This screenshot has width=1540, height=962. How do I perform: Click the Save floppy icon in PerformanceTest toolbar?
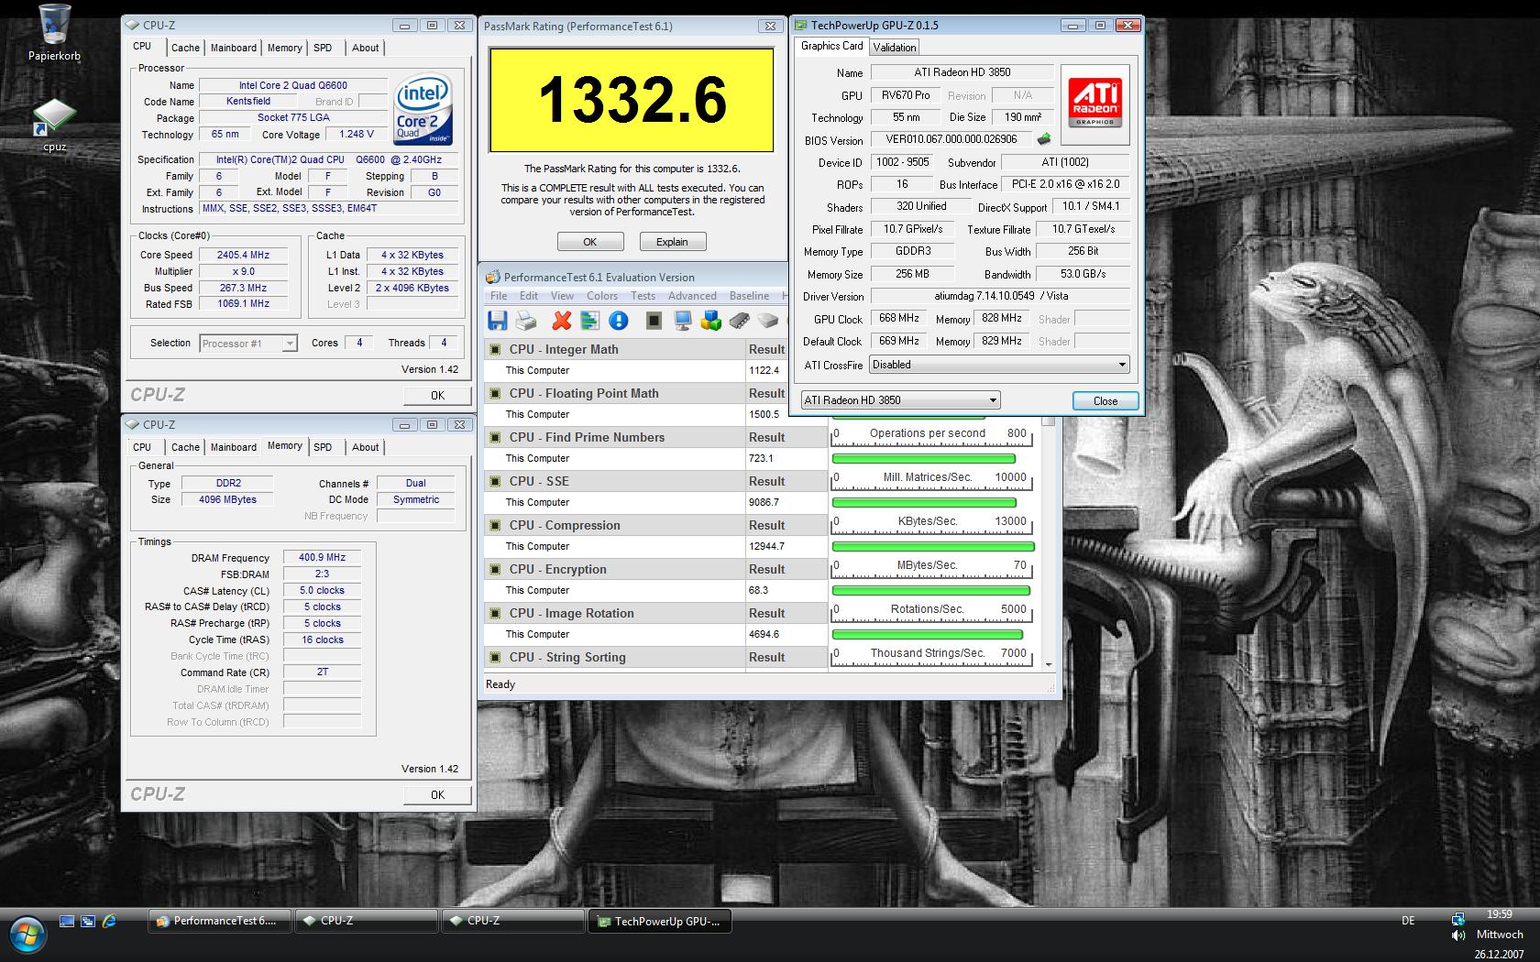pos(498,320)
